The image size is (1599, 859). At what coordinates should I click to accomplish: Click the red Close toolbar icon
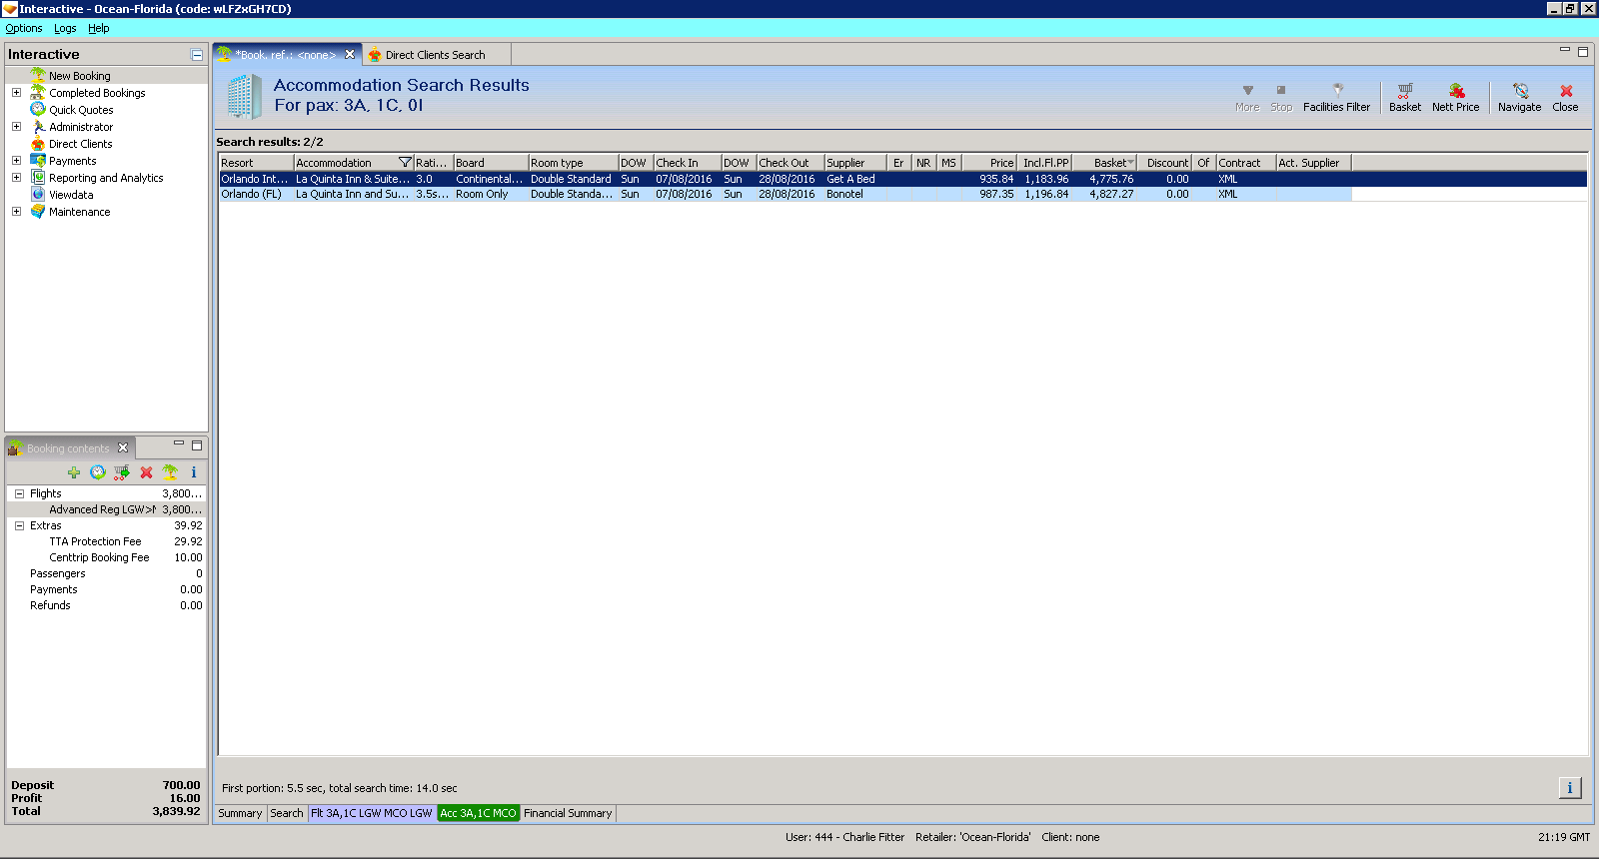click(x=1565, y=97)
